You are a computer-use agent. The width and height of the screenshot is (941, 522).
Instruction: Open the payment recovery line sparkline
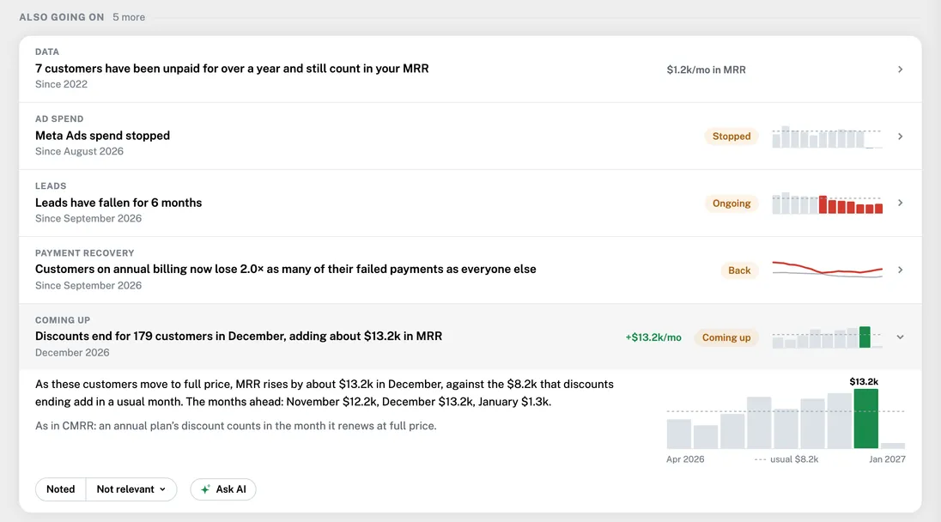[x=827, y=270]
